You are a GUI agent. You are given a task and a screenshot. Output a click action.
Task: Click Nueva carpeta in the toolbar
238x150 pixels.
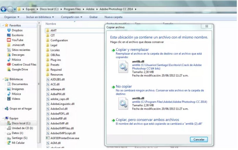point(113,17)
